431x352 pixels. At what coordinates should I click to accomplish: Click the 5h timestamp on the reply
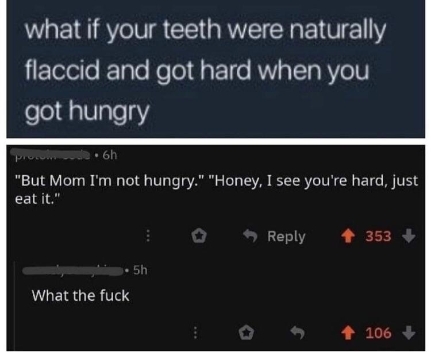pyautogui.click(x=139, y=269)
